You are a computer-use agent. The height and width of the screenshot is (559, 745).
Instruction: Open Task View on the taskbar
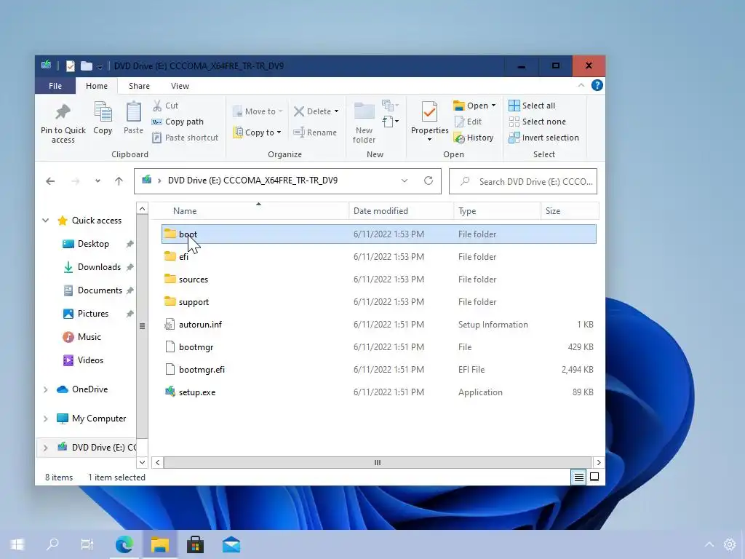click(x=87, y=544)
